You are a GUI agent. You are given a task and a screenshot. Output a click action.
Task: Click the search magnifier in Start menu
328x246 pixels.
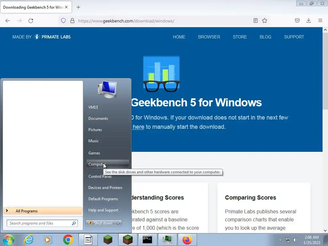coord(74,223)
